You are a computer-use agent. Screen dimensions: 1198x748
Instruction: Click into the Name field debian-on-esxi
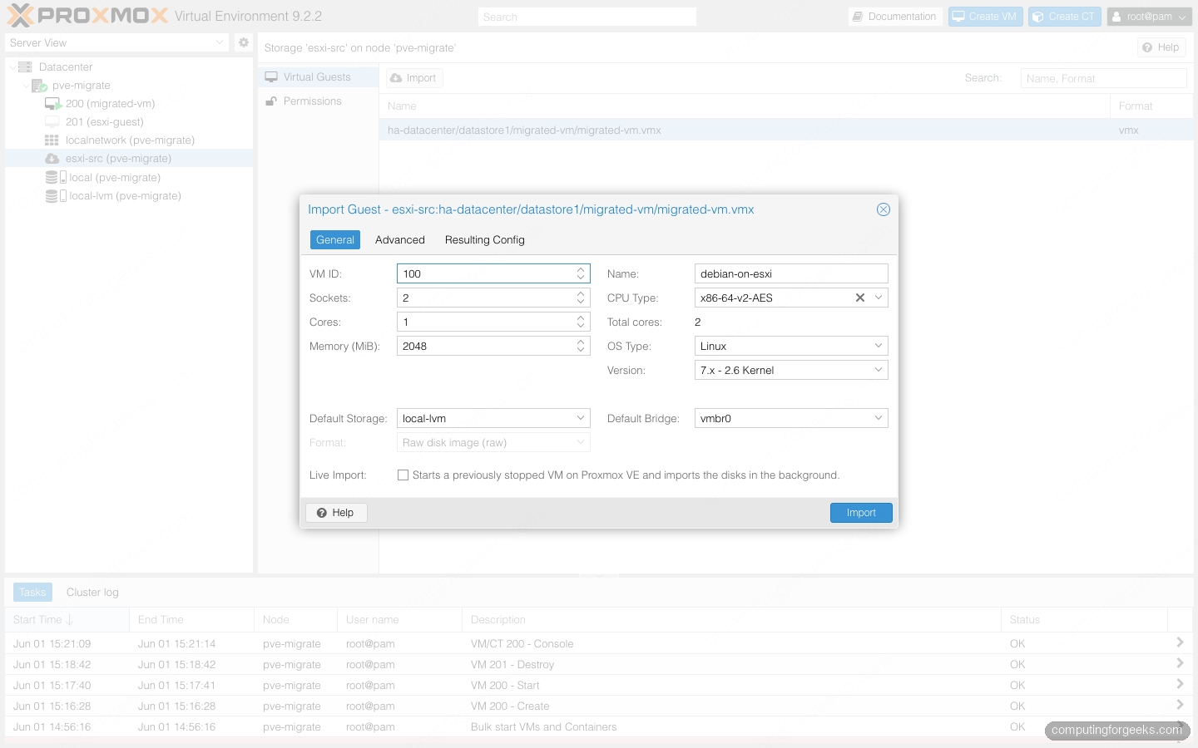(x=791, y=273)
